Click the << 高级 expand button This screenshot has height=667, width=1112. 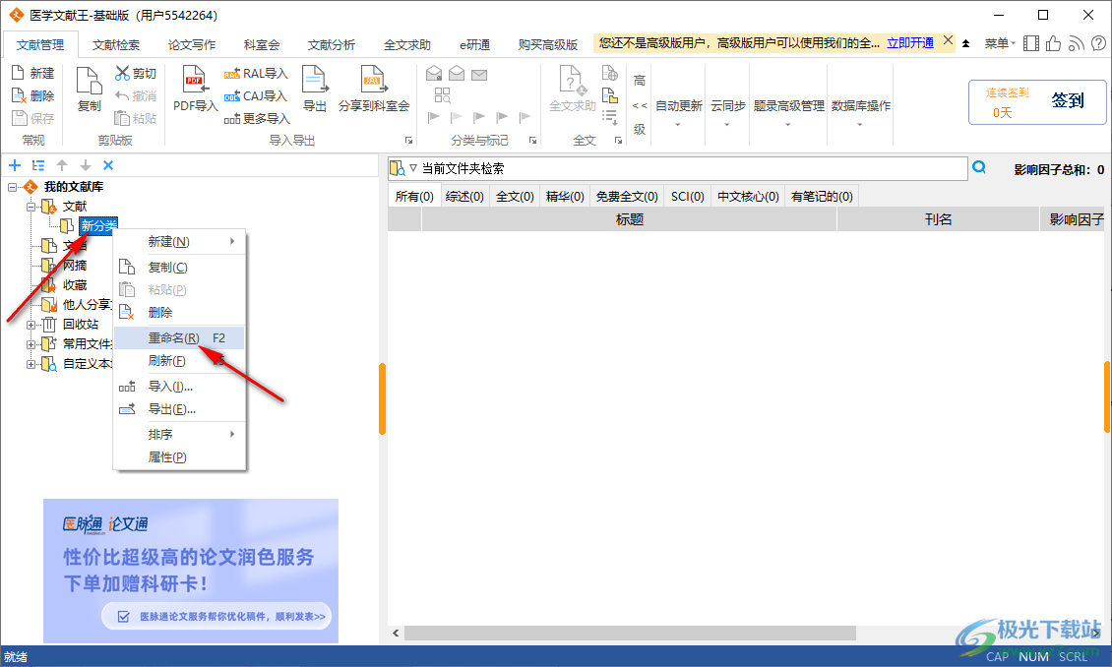tap(640, 105)
